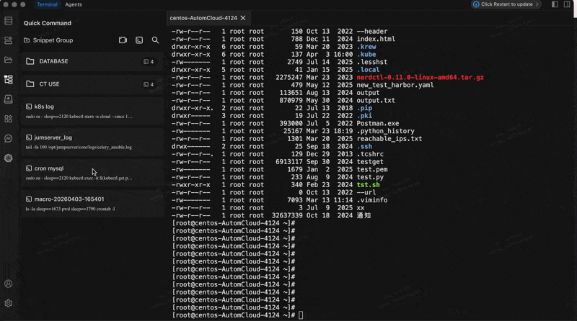Open the AI chat sidebar icon
Screen dimensions: 577x321
click(x=8, y=138)
